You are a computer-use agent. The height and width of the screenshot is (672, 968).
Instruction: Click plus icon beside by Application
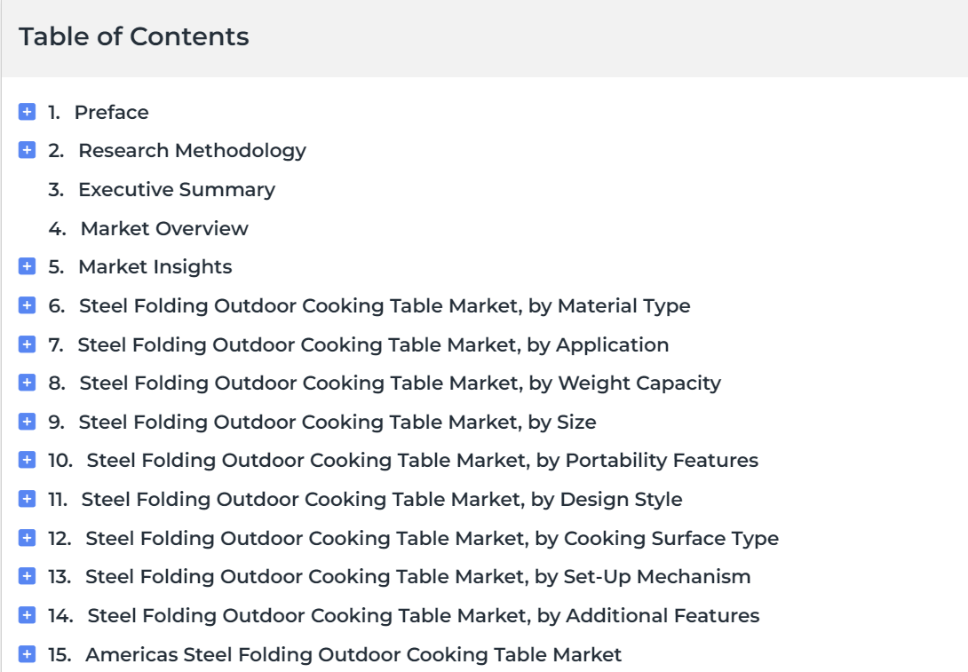click(x=28, y=344)
